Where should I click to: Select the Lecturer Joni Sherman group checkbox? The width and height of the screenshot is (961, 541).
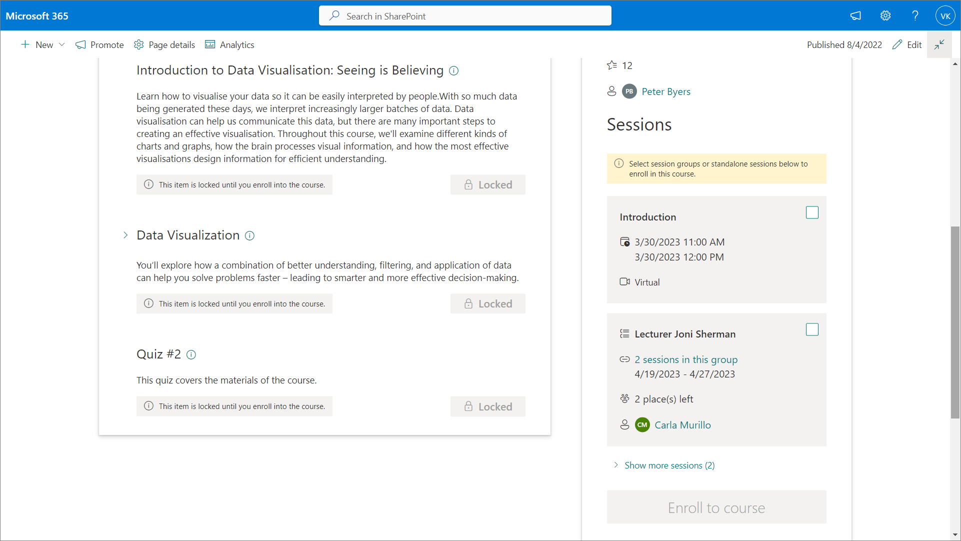click(x=812, y=329)
